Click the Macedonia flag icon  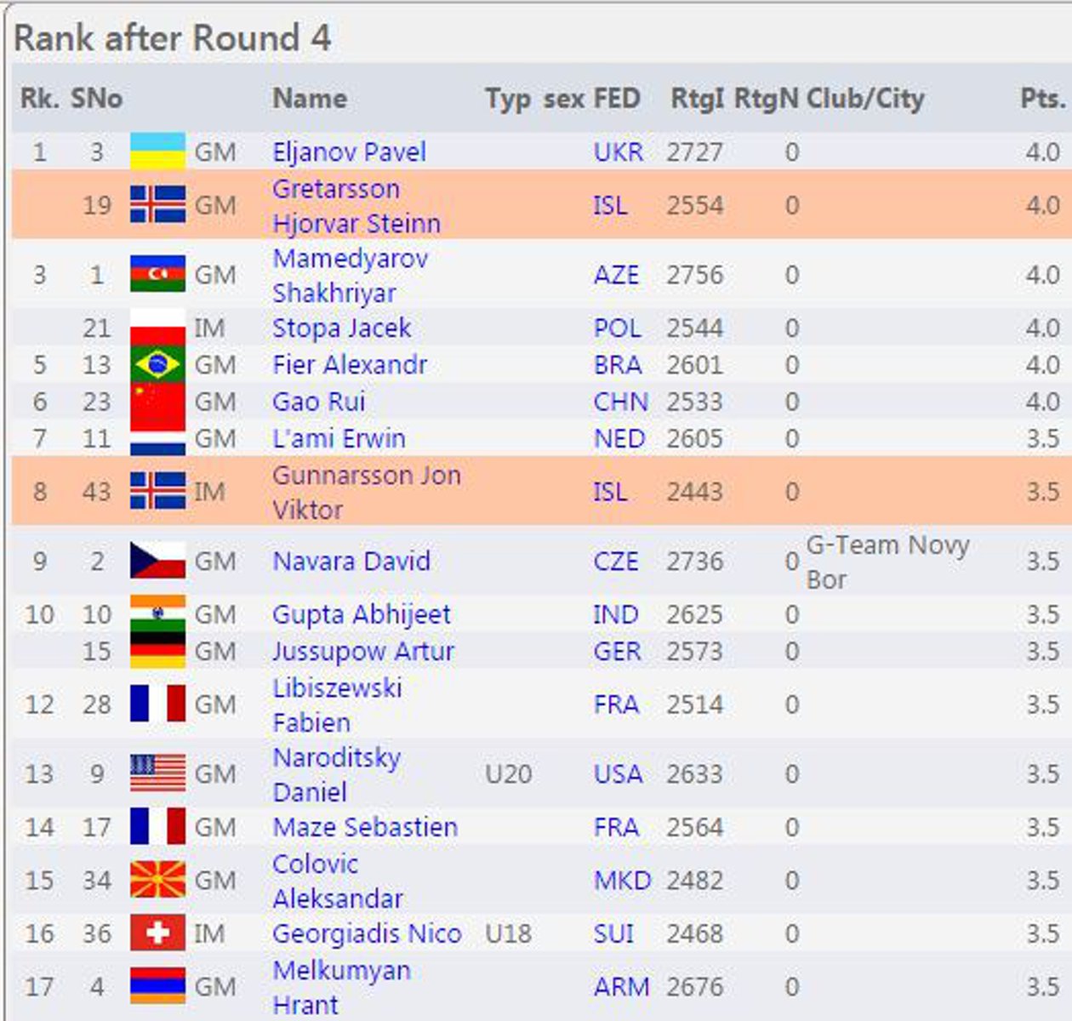pyautogui.click(x=157, y=880)
